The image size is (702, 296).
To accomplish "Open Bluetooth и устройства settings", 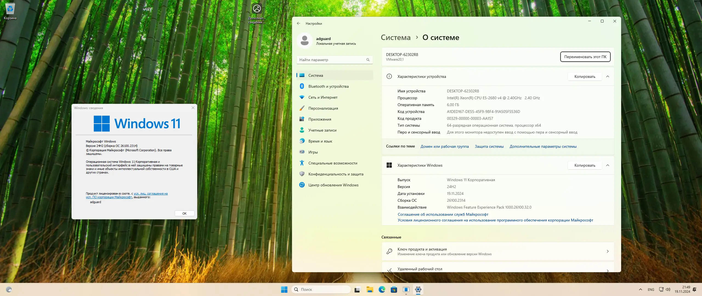I will [328, 86].
